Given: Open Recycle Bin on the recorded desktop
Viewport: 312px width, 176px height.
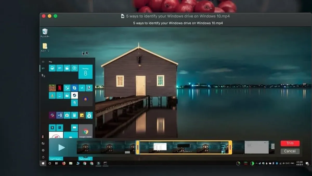Looking at the screenshot, I should [45, 33].
